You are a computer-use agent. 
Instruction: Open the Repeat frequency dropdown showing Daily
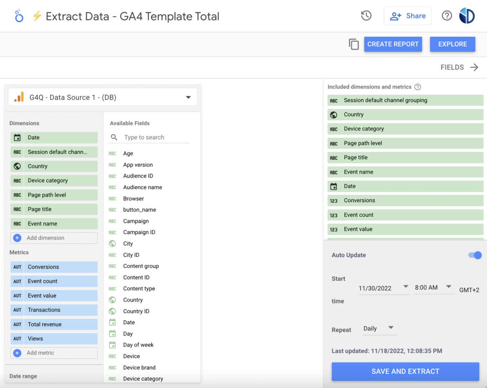pos(379,328)
